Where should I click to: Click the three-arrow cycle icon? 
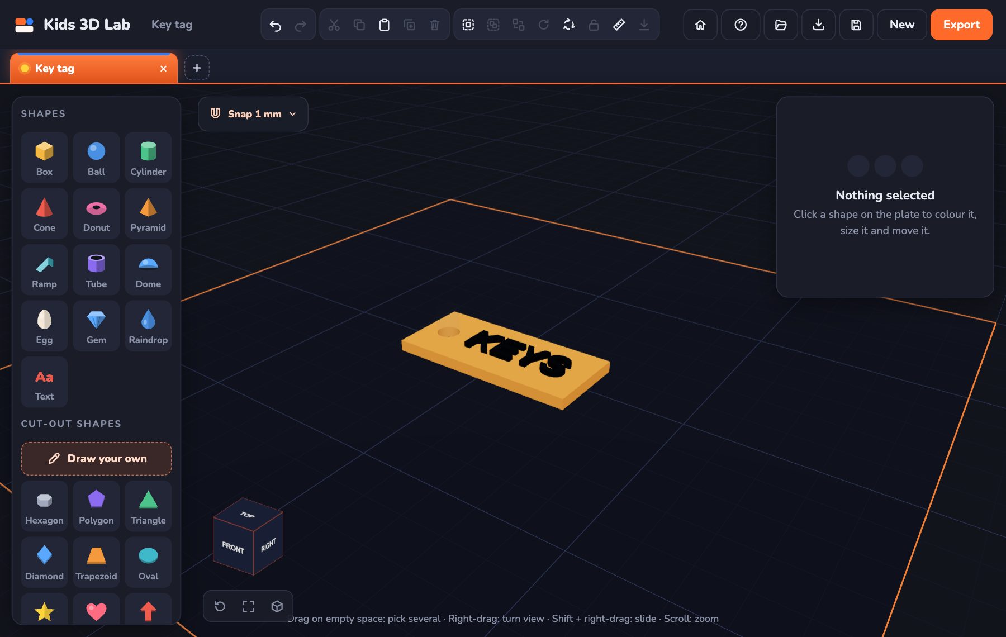[x=568, y=25]
